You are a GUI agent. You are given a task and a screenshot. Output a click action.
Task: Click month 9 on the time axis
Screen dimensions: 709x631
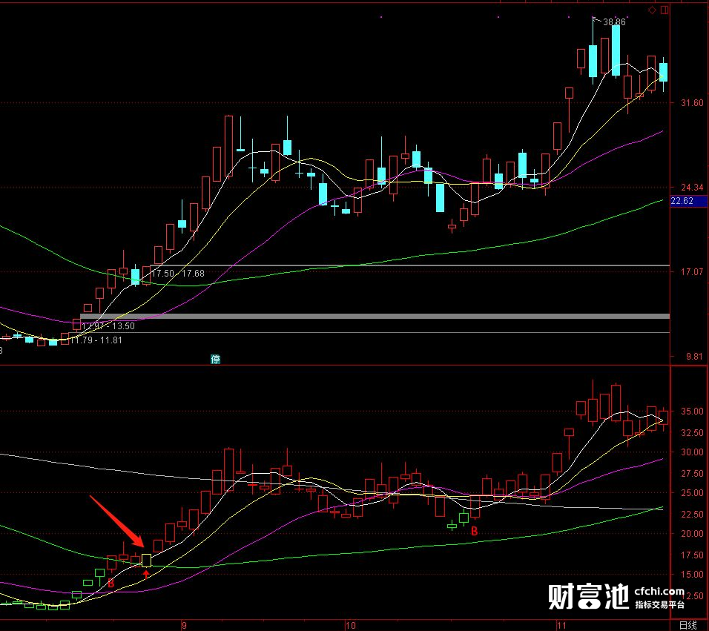(184, 626)
